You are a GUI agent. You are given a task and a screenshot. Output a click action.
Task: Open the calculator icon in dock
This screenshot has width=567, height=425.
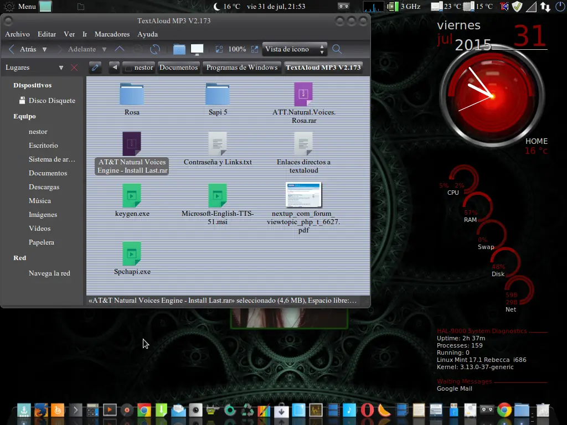click(x=92, y=410)
